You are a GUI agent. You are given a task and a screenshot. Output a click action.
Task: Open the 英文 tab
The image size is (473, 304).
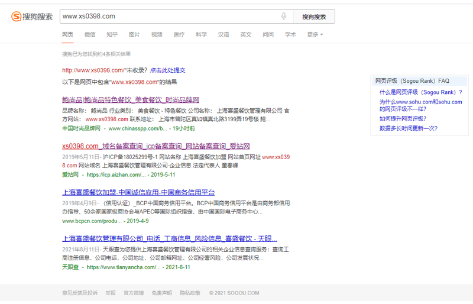click(x=246, y=34)
